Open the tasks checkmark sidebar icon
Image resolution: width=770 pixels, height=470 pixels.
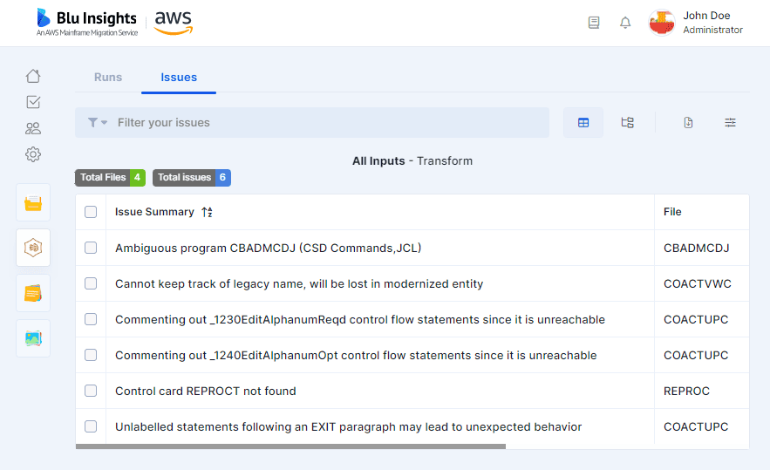click(x=33, y=102)
